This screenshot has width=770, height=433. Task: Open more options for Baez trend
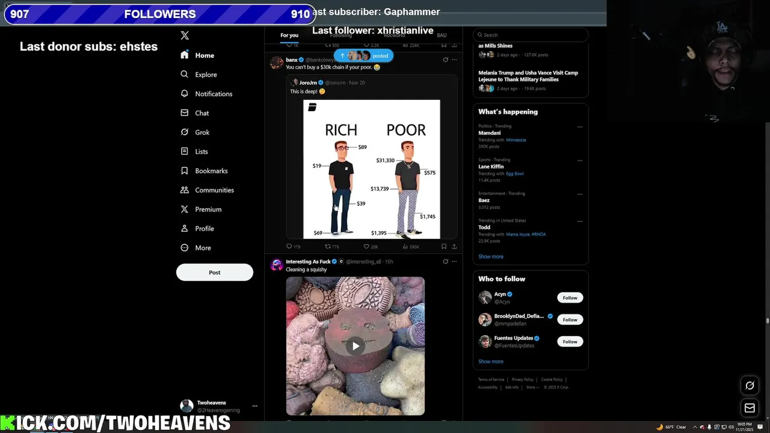coord(580,194)
